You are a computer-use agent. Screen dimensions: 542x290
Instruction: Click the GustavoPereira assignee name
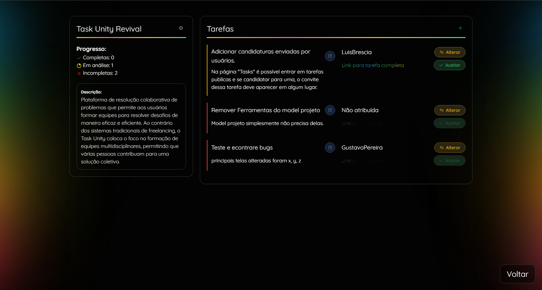(x=362, y=148)
